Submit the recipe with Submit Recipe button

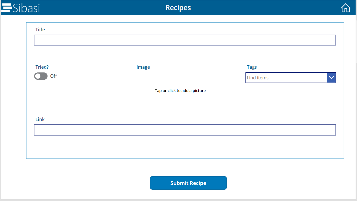[188, 183]
